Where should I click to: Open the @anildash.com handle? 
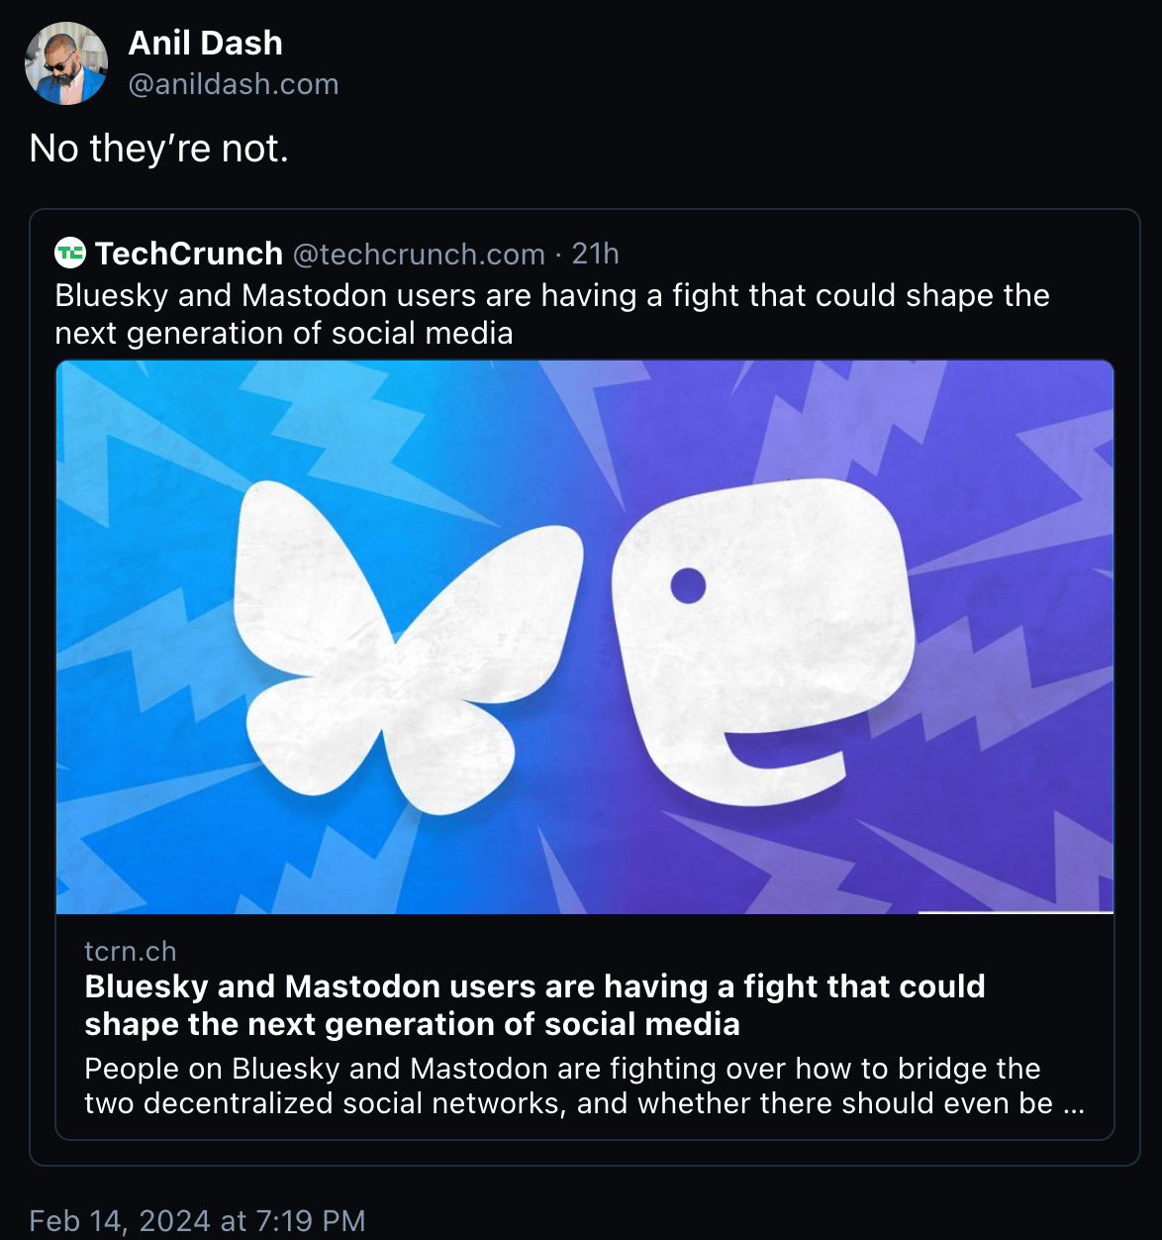click(234, 84)
